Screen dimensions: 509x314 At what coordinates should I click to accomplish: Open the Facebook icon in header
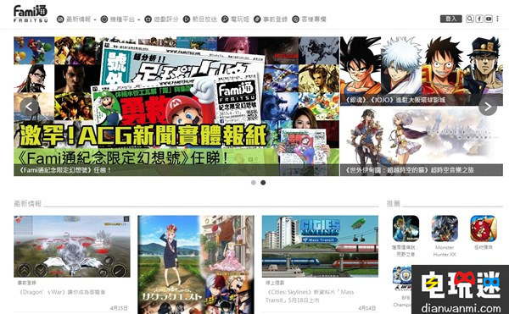point(479,19)
